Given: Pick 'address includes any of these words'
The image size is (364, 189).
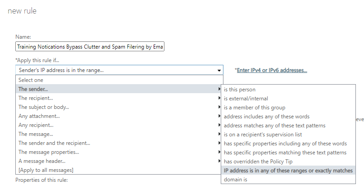Looking at the screenshot, I should coord(288,117).
